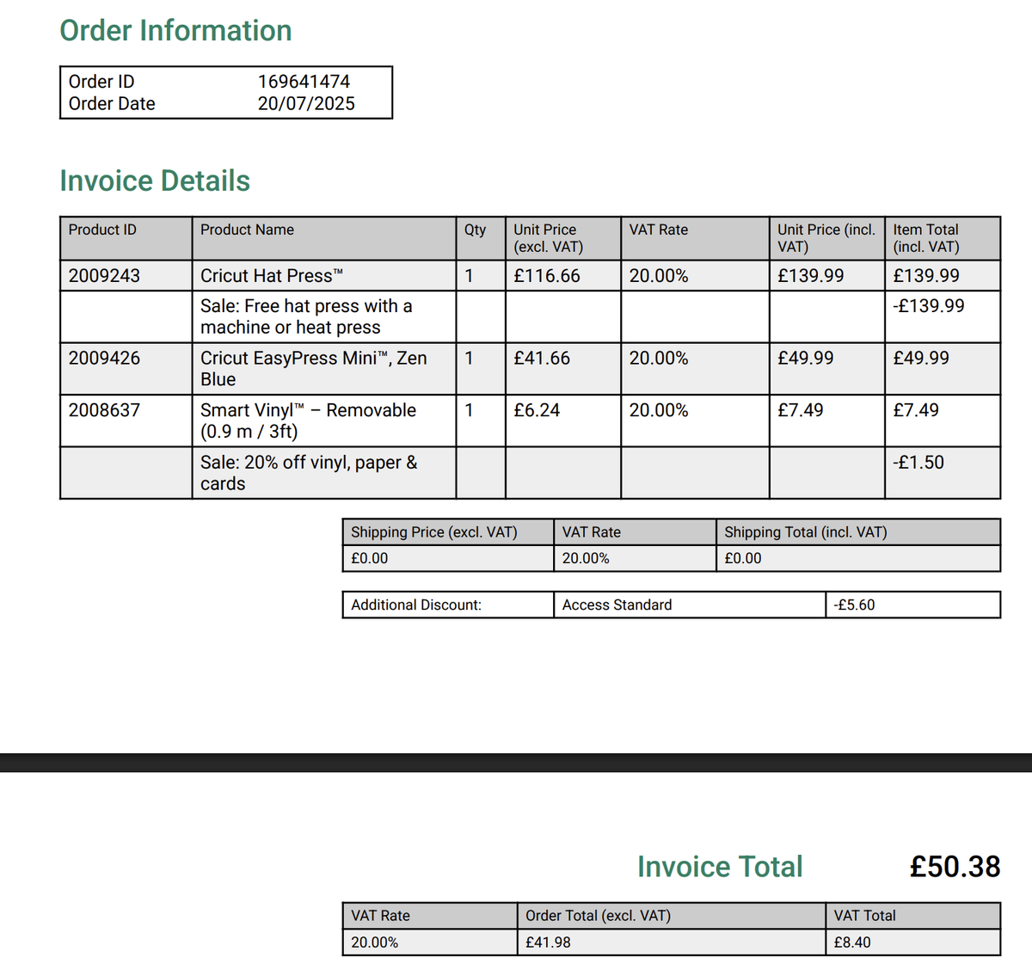The width and height of the screenshot is (1032, 970).
Task: Click the Cricut Hat Press product name
Action: click(x=272, y=276)
